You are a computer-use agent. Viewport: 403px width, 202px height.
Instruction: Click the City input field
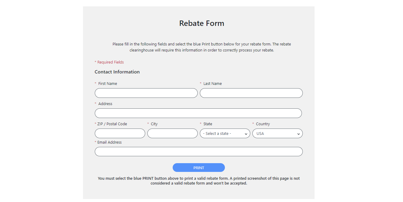(x=172, y=133)
